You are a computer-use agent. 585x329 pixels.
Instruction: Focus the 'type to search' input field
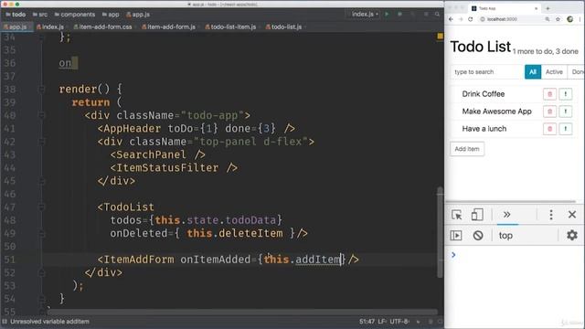click(x=486, y=71)
